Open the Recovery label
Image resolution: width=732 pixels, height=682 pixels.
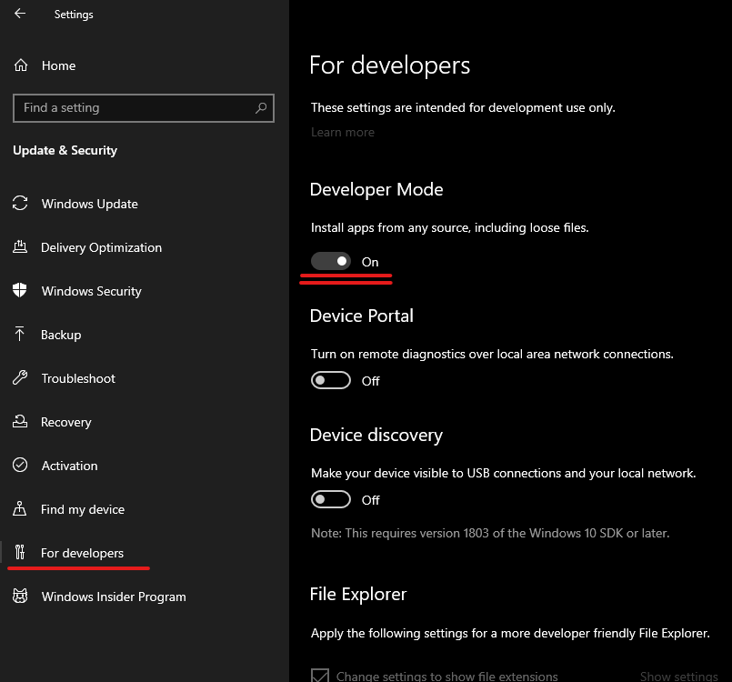[x=66, y=422]
